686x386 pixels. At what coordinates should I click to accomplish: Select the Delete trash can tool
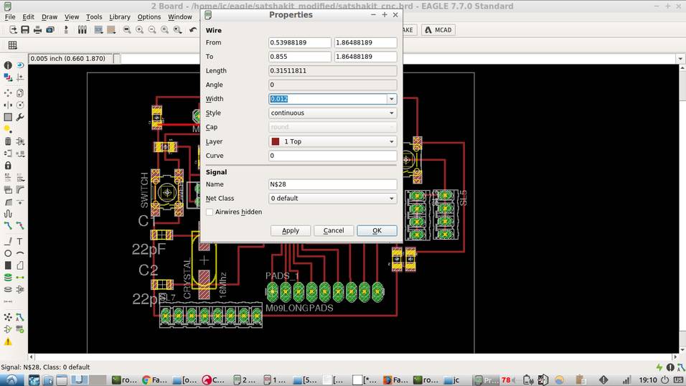tap(8, 141)
